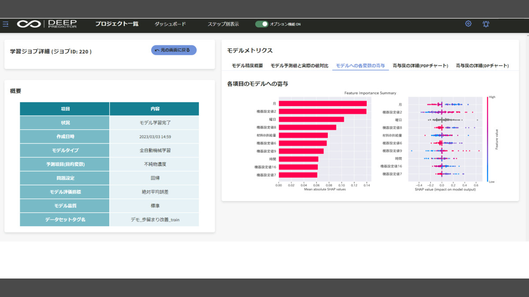Click the 月 bar in importance chart
This screenshot has height=297, width=529.
[x=322, y=103]
